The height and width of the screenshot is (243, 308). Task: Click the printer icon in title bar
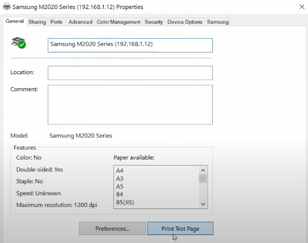click(x=7, y=7)
